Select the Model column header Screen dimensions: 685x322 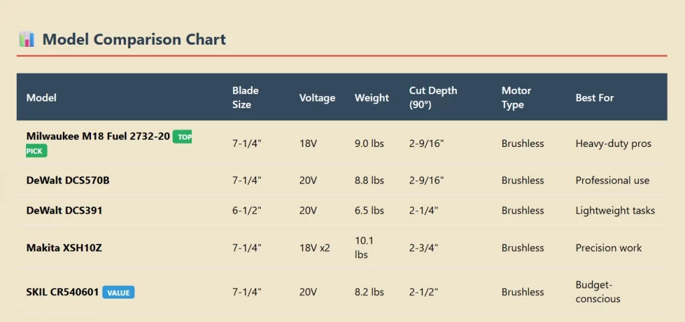41,98
